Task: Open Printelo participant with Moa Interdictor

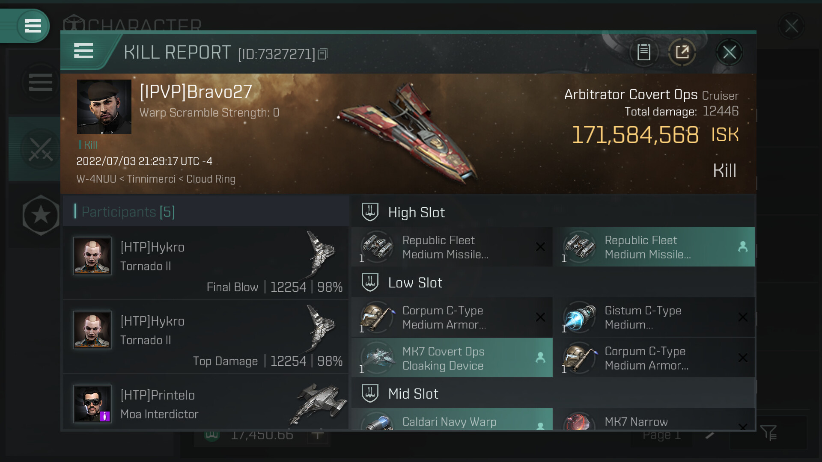Action: click(206, 403)
